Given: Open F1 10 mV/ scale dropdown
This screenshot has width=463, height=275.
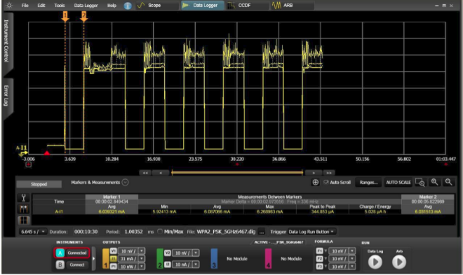Looking at the screenshot, I should coord(352,251).
